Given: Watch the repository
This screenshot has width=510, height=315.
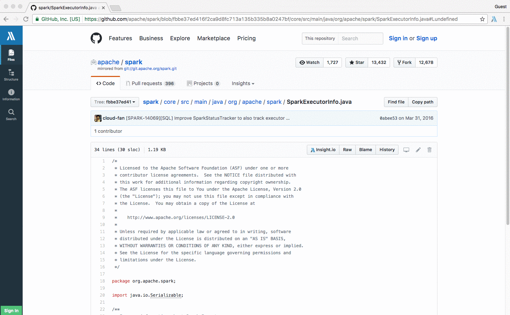Looking at the screenshot, I should (309, 63).
